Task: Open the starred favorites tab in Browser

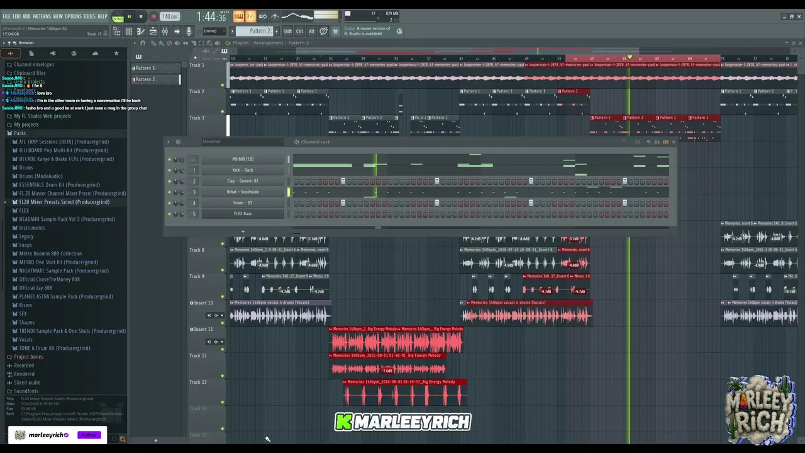Action: (116, 53)
